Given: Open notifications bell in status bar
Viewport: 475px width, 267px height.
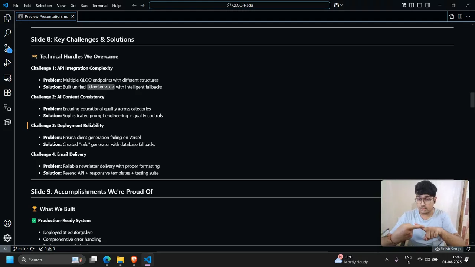Looking at the screenshot, I should coord(468,249).
